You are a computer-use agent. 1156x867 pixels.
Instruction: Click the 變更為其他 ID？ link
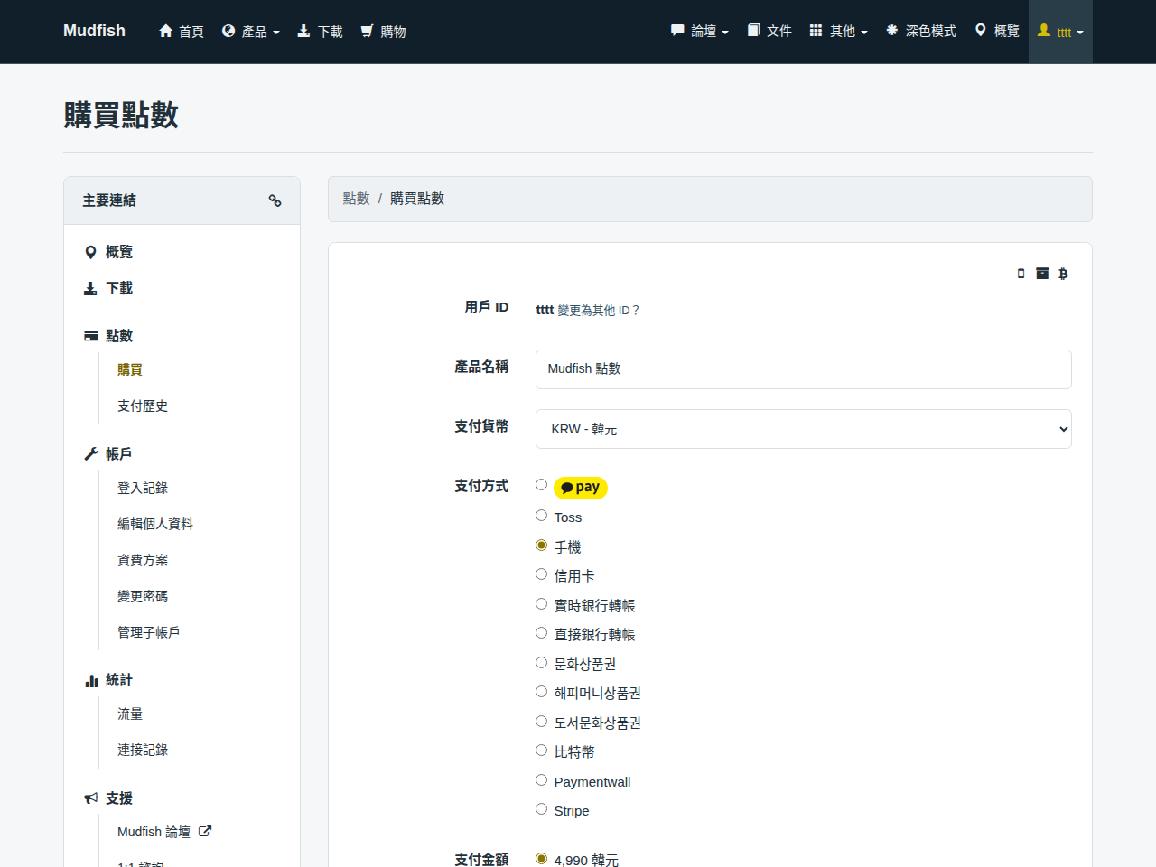tap(598, 311)
